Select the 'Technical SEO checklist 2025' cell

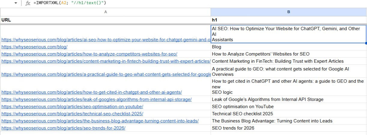tap(289, 114)
